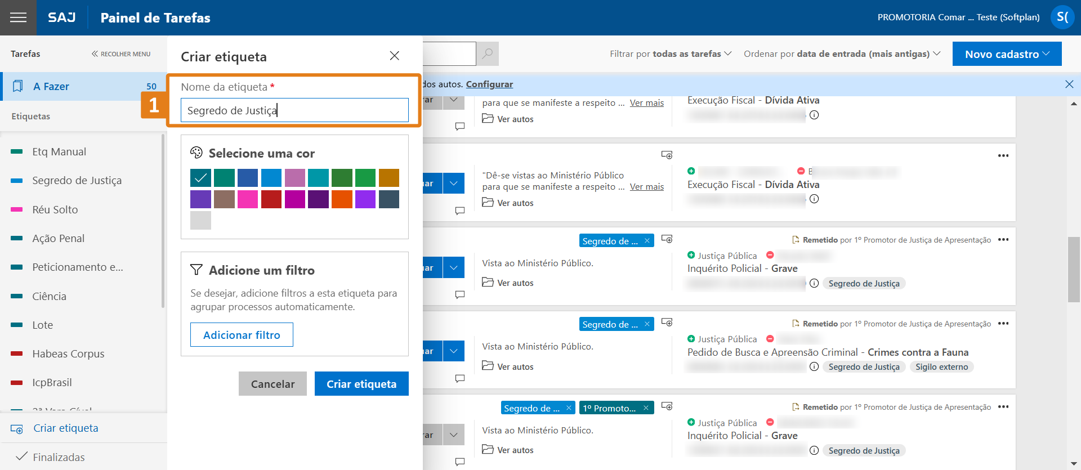Click the Adicionar filtro button
The height and width of the screenshot is (470, 1081).
coord(242,335)
